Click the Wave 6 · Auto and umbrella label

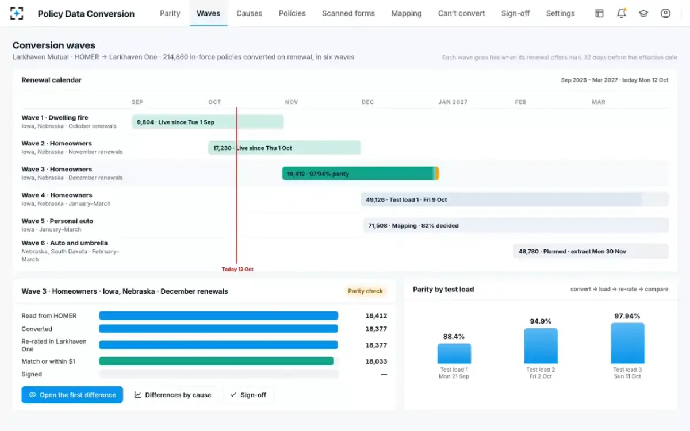point(64,243)
